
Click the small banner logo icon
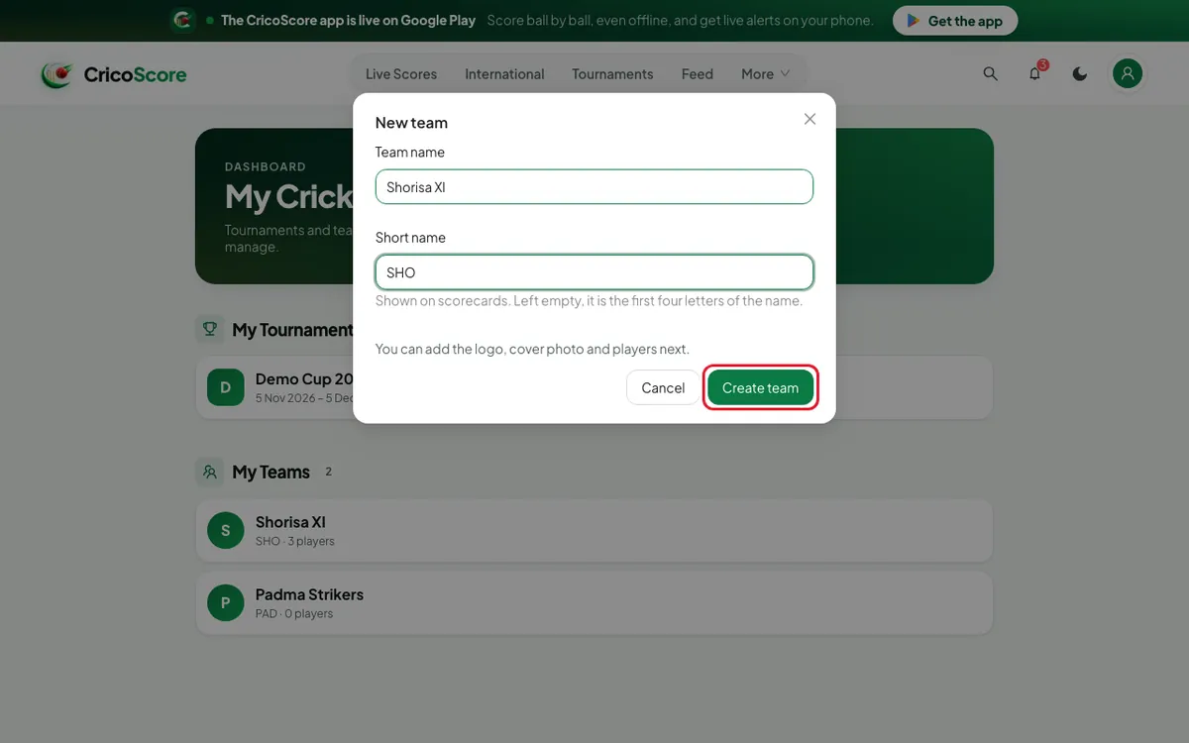(x=182, y=20)
